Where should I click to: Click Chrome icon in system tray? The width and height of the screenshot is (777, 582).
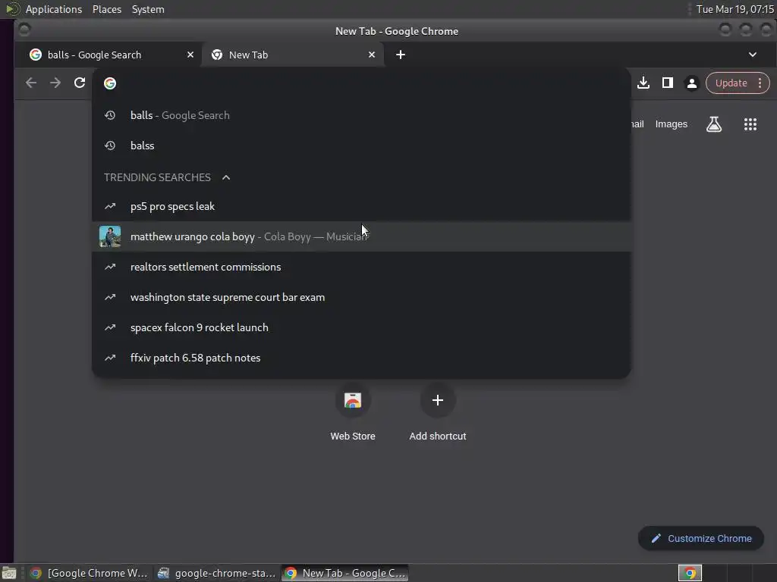690,573
